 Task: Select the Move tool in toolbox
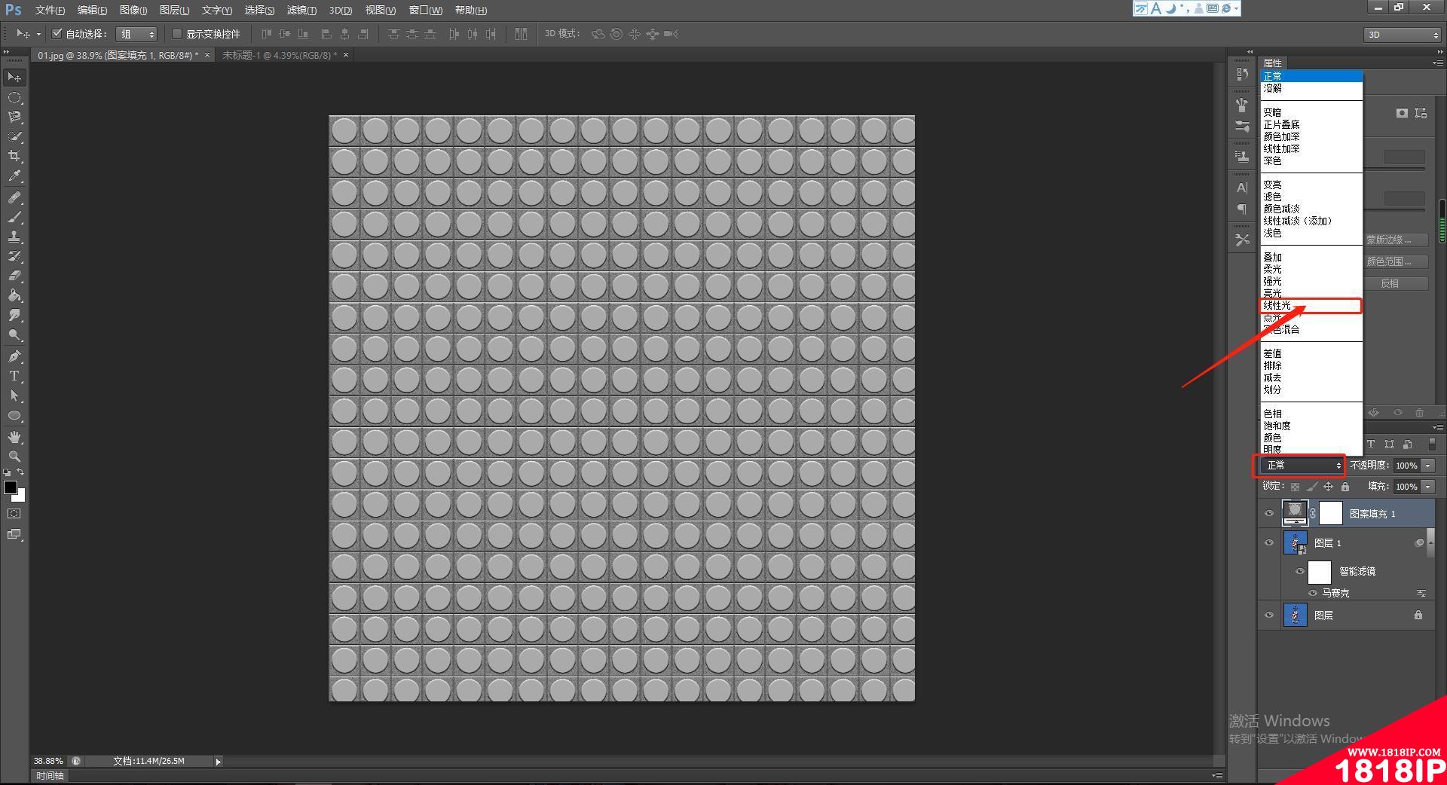tap(14, 78)
